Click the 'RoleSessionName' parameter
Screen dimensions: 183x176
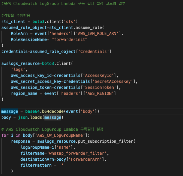tap(29, 40)
